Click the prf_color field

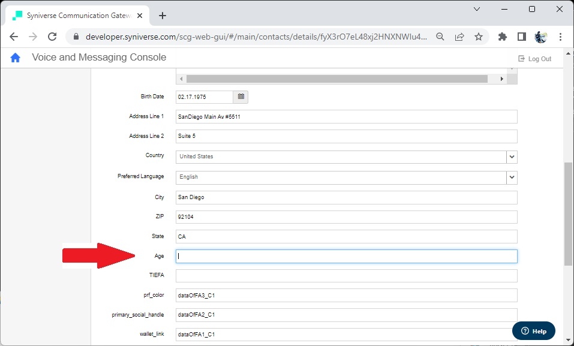pyautogui.click(x=346, y=295)
